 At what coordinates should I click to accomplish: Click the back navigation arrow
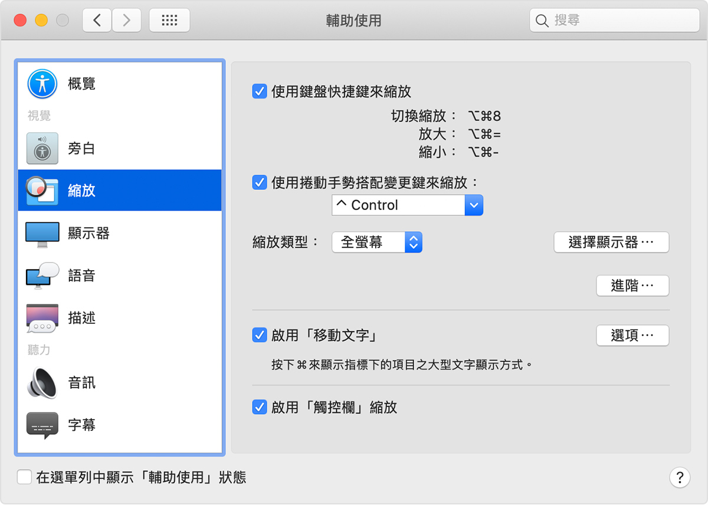(x=97, y=19)
